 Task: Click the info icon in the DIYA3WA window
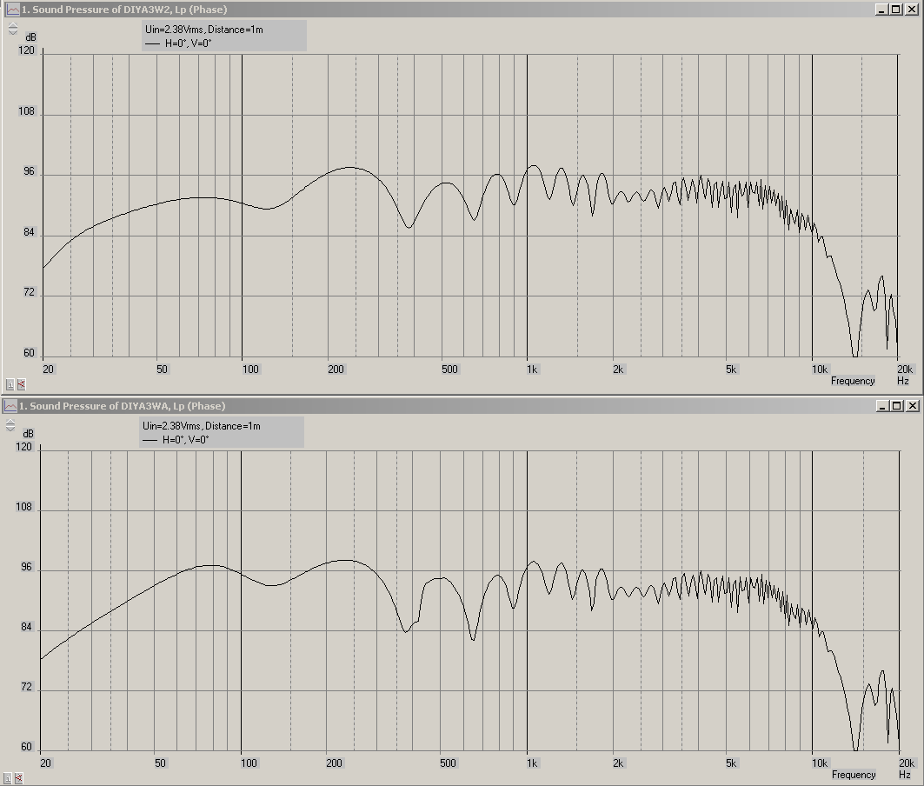click(x=8, y=778)
